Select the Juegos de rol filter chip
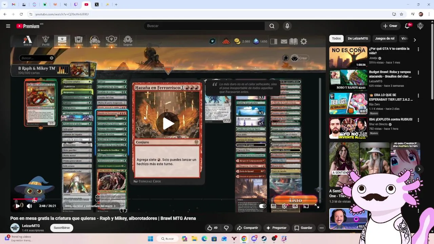Screen dimensions: 434x244 pyautogui.click(x=384, y=39)
